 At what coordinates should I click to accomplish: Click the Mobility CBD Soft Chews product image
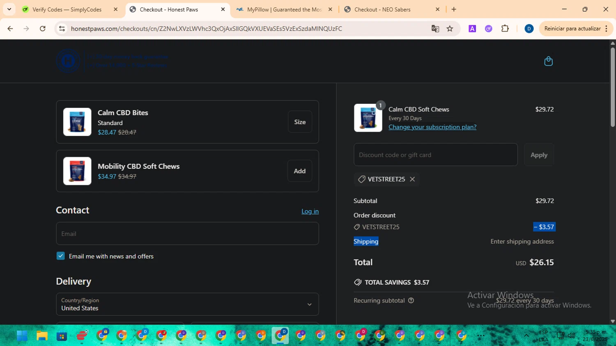click(77, 171)
